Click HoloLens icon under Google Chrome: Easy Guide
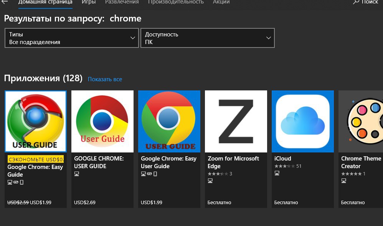This screenshot has width=383, height=226. (16, 182)
